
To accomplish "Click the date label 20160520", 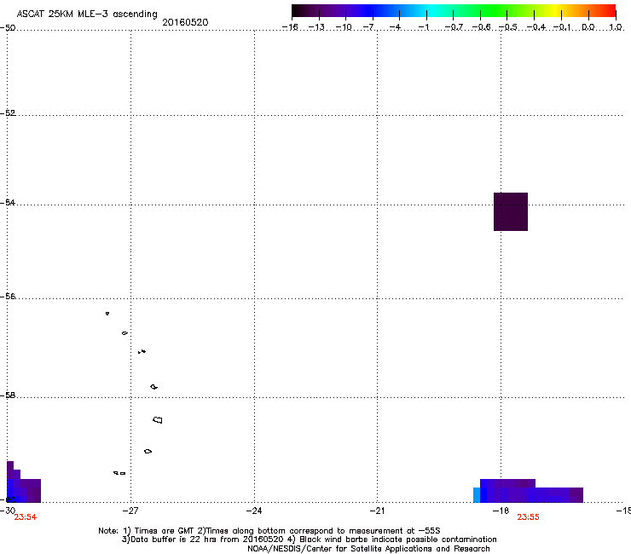I will [185, 22].
